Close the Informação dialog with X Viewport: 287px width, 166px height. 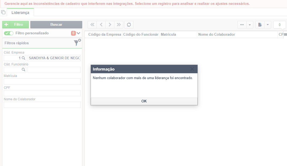pos(192,69)
